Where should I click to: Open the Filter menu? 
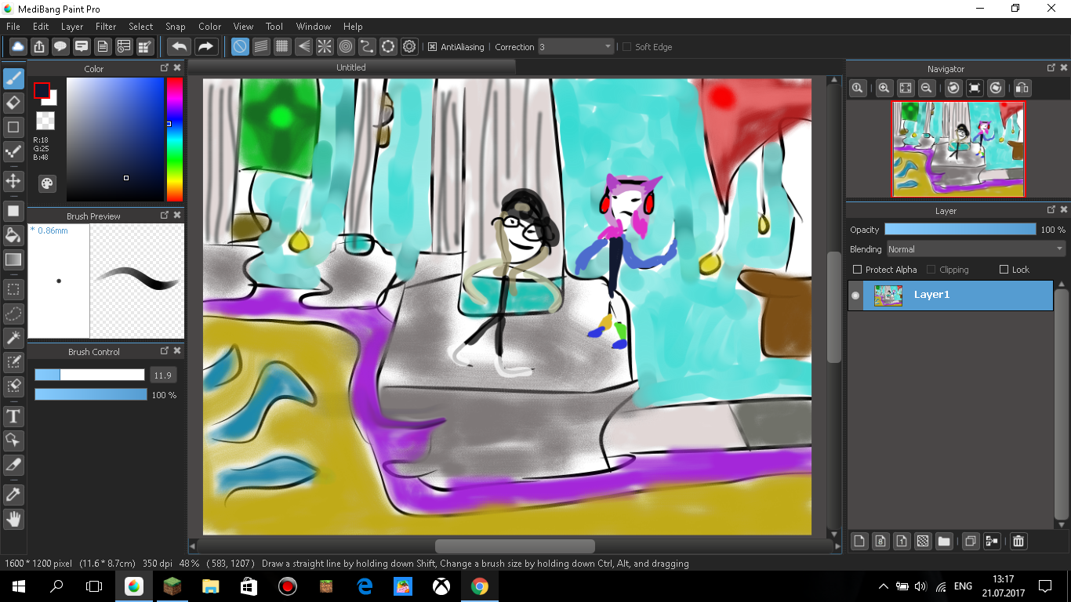[106, 26]
